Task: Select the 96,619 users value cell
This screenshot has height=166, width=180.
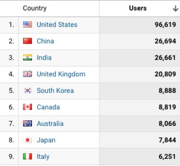Action: click(x=140, y=25)
